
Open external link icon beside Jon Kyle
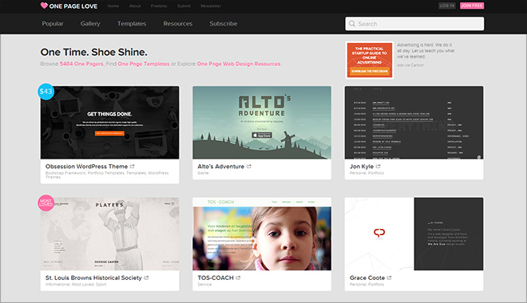(x=378, y=166)
